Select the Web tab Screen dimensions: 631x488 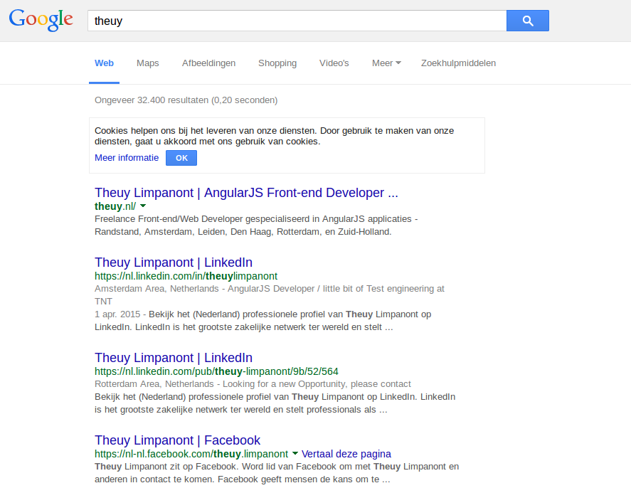pos(105,63)
